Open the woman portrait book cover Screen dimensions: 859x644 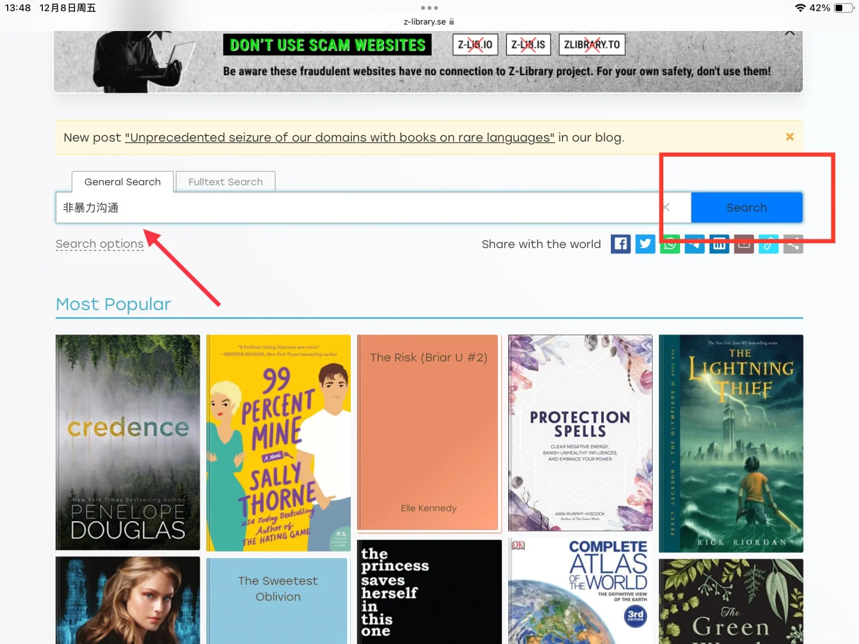tap(128, 600)
